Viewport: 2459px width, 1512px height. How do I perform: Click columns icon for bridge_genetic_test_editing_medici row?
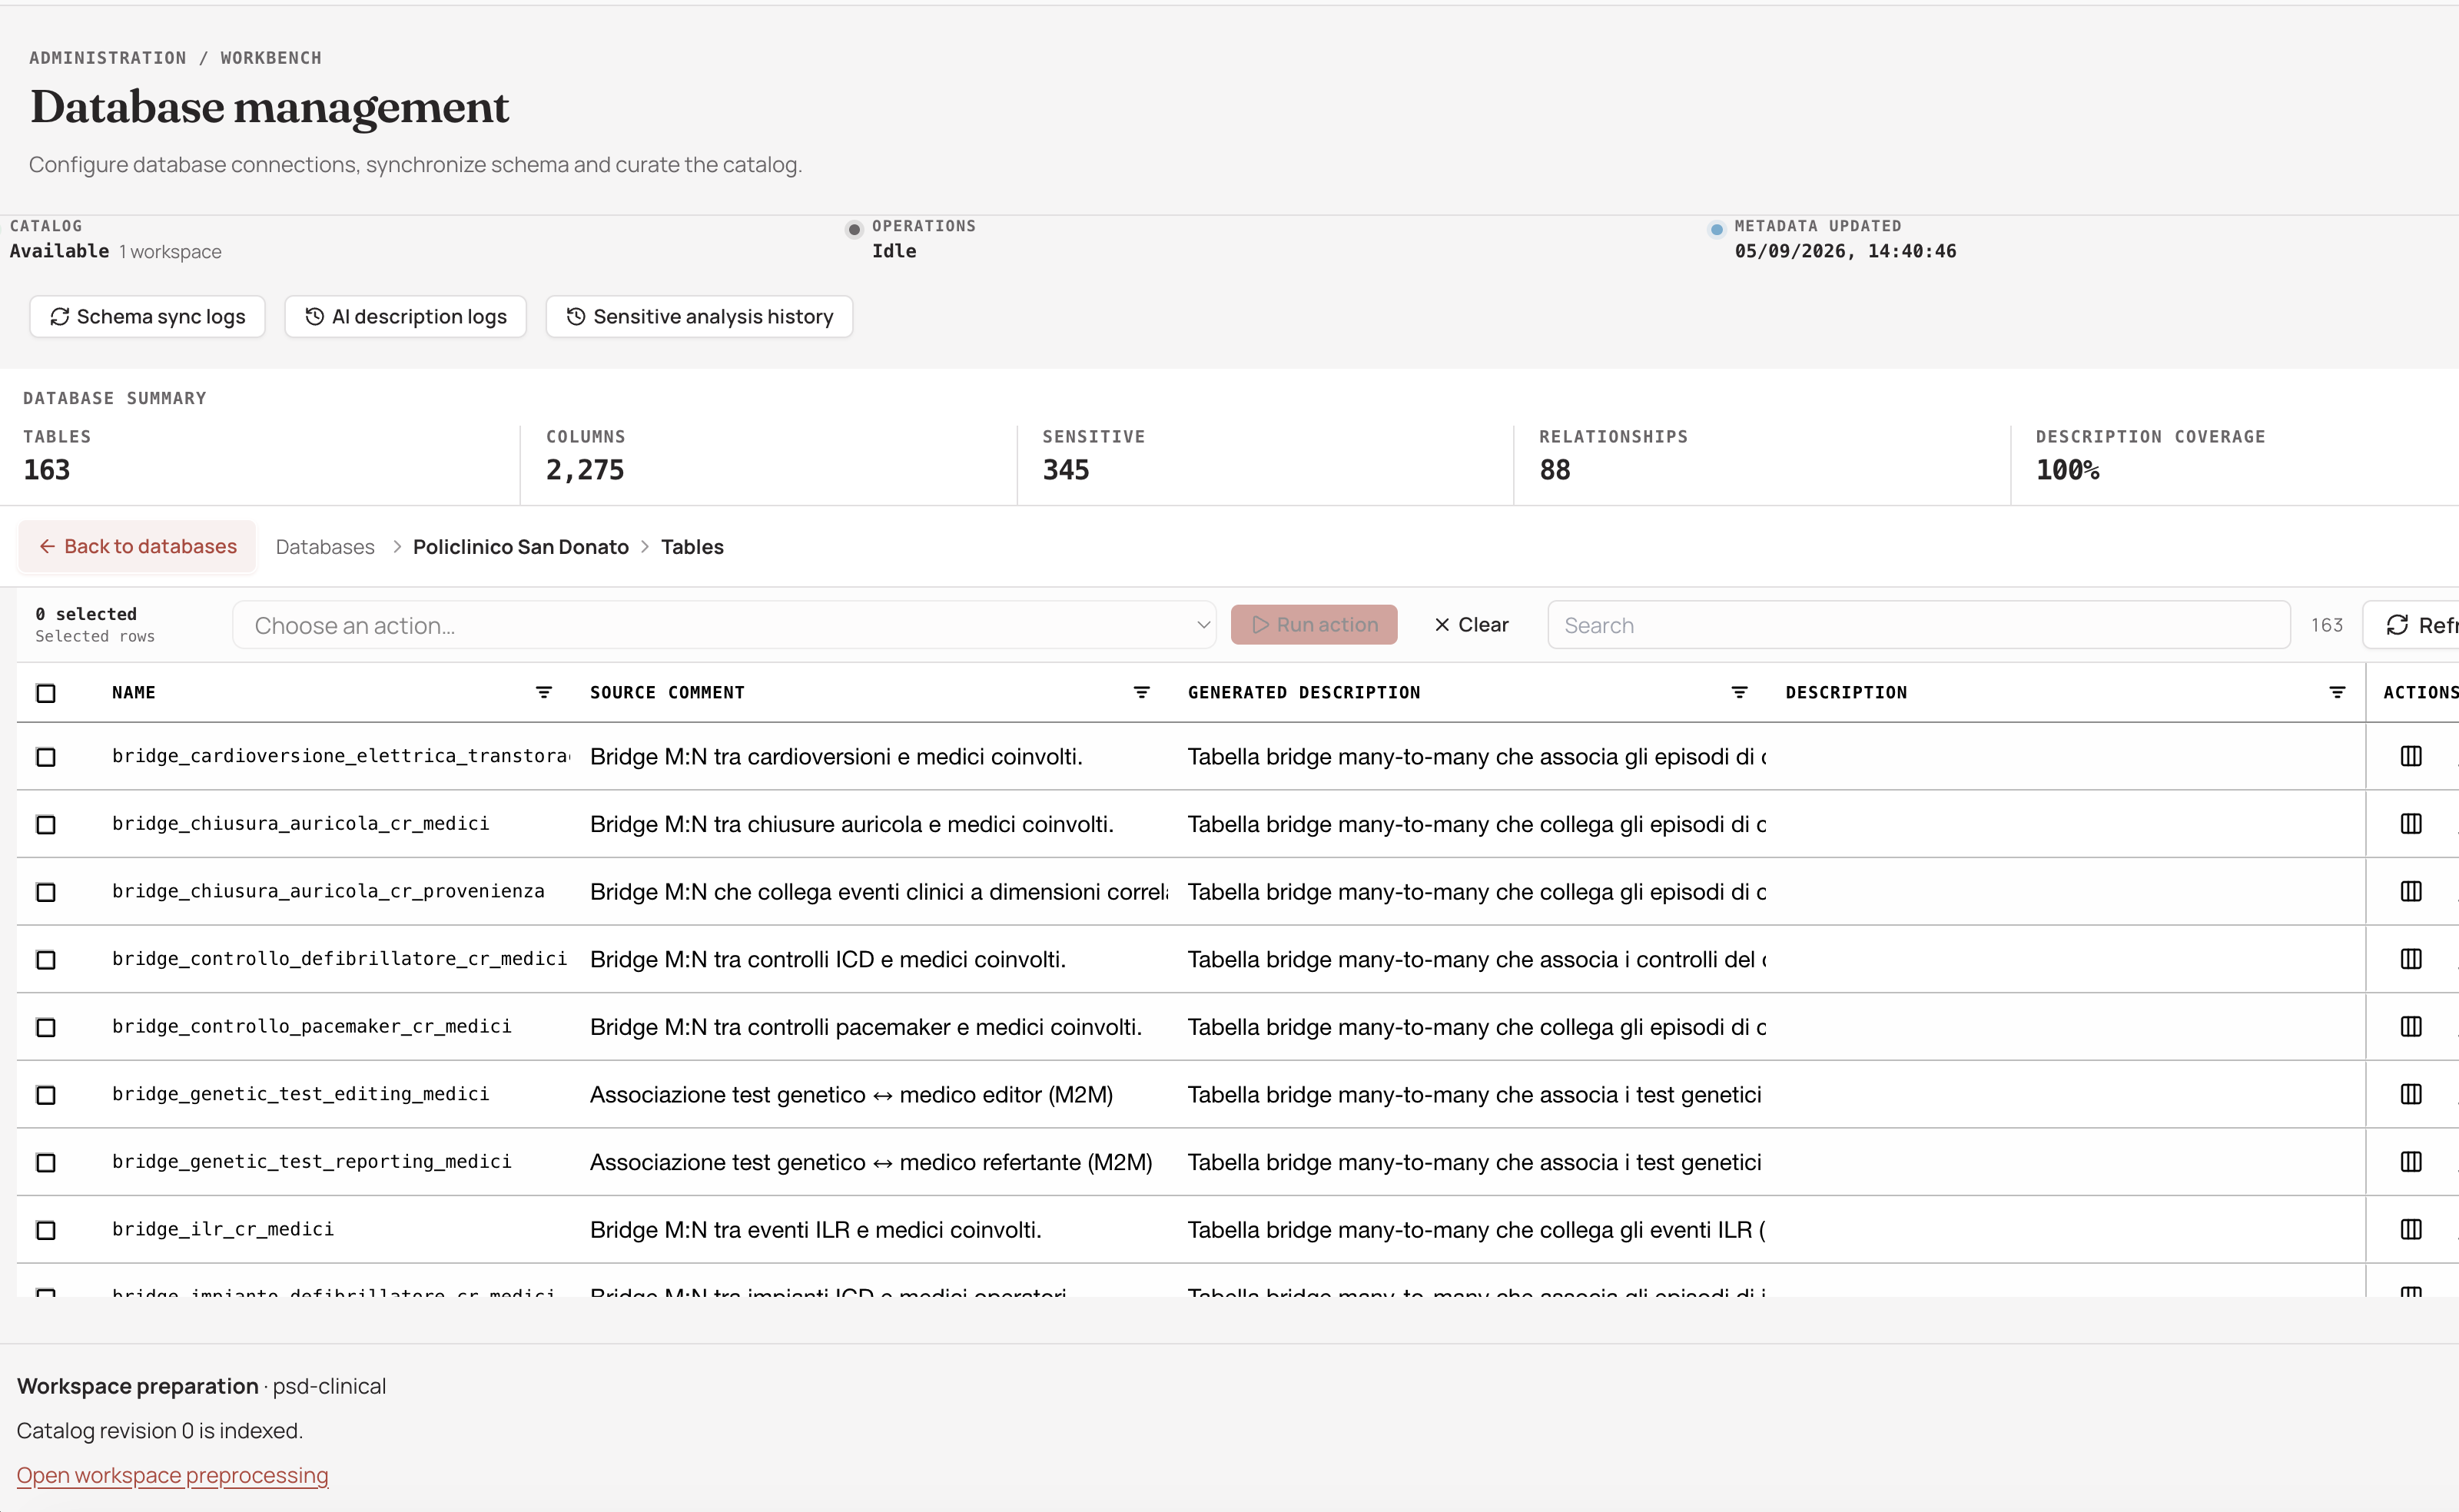pyautogui.click(x=2411, y=1094)
